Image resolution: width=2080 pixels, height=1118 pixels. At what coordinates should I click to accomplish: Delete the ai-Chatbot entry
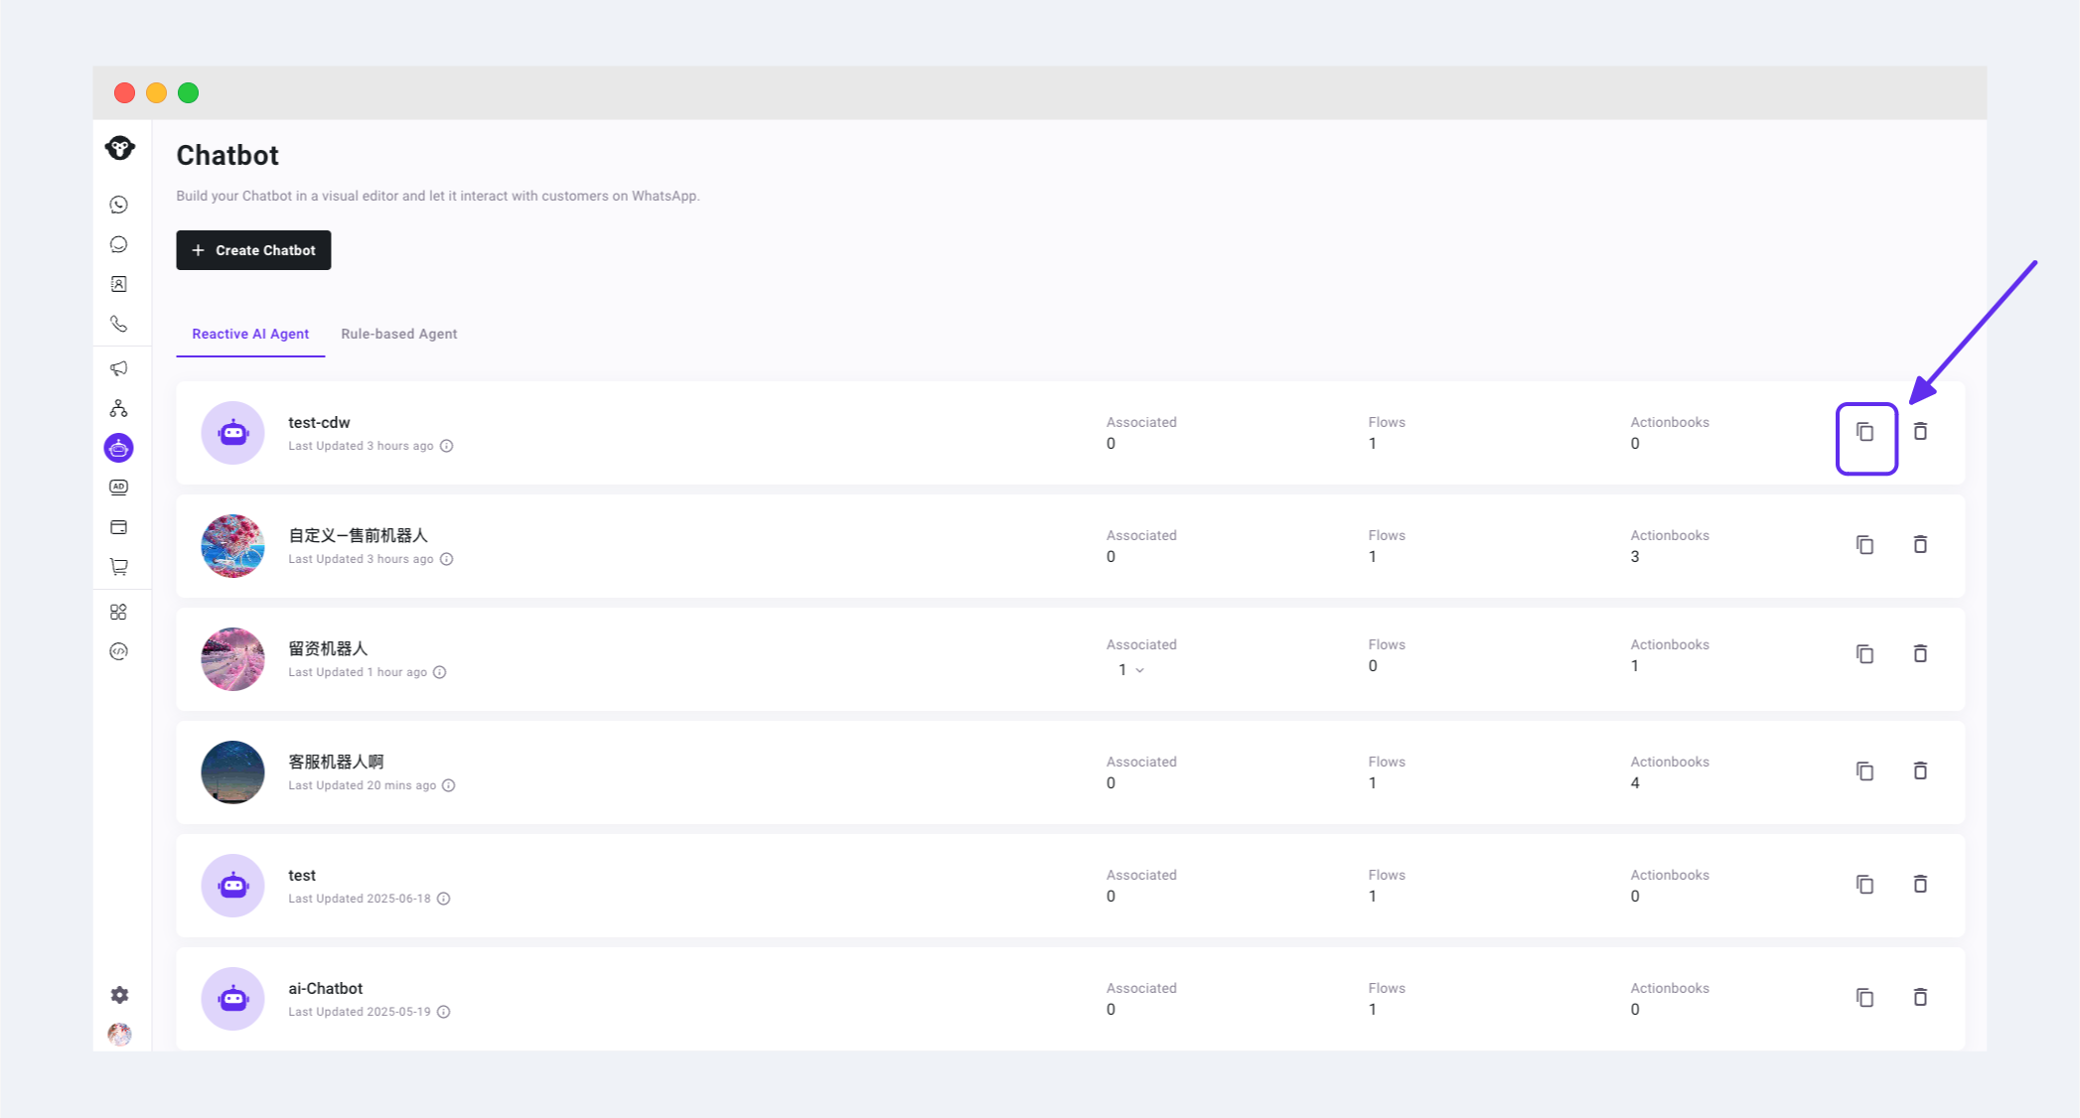[1920, 997]
